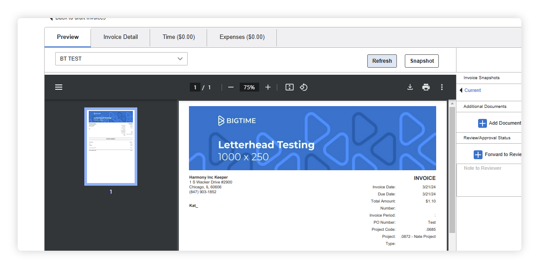Screen dimensions: 543x275
Task: Click the Project Code value .0685
Action: (x=431, y=229)
